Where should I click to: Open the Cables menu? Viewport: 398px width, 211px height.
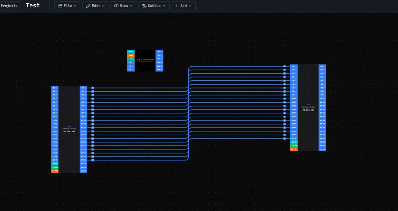point(154,6)
